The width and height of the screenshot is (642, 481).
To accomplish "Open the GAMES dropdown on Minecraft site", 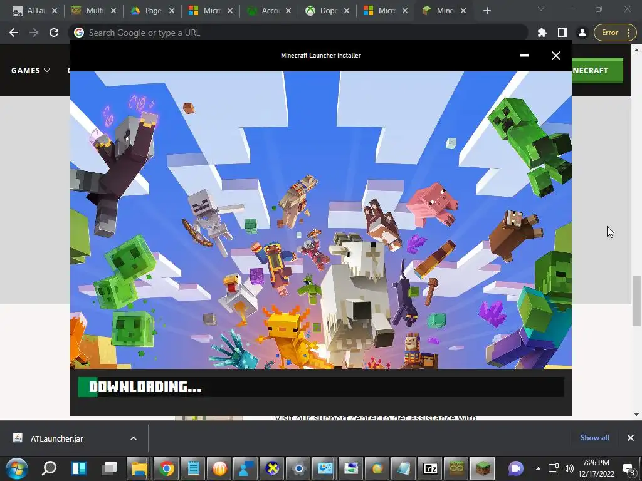I will pos(31,70).
